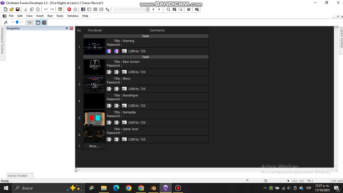Open the Data Elements icon

click(107, 9)
